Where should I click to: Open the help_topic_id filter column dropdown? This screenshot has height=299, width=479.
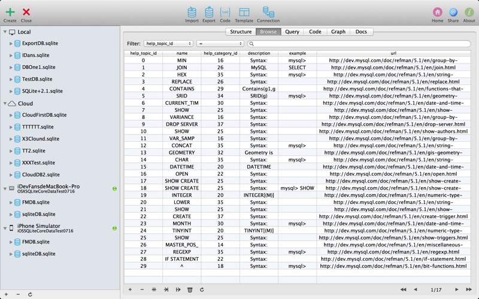click(x=168, y=44)
